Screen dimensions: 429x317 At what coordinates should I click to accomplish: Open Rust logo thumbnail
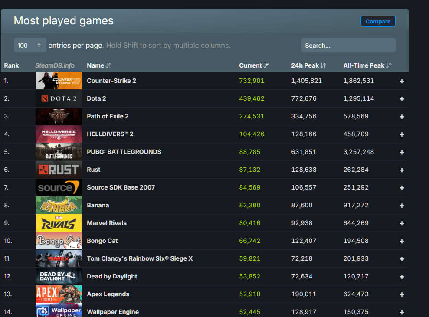point(59,170)
